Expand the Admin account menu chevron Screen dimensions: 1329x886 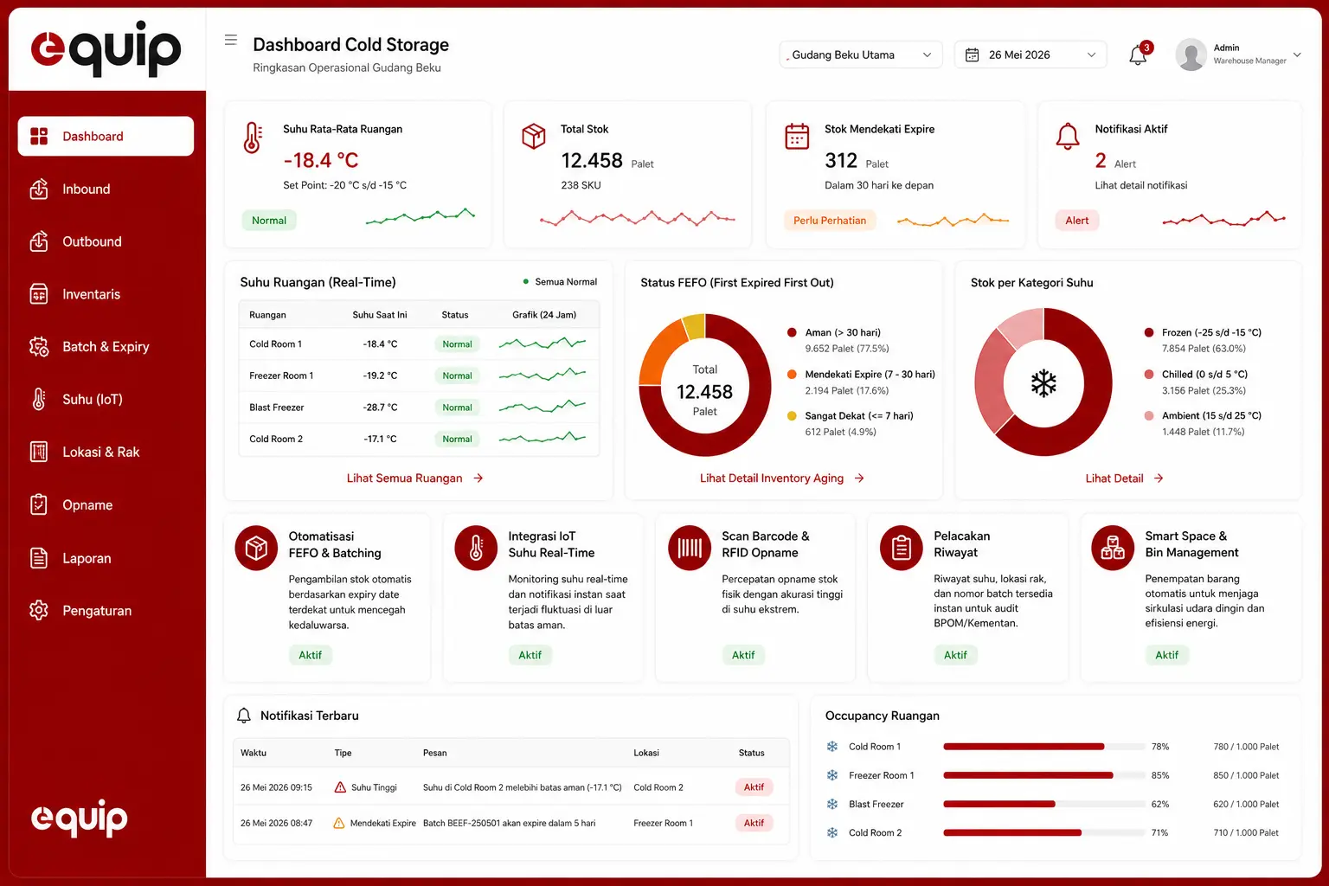(1297, 55)
